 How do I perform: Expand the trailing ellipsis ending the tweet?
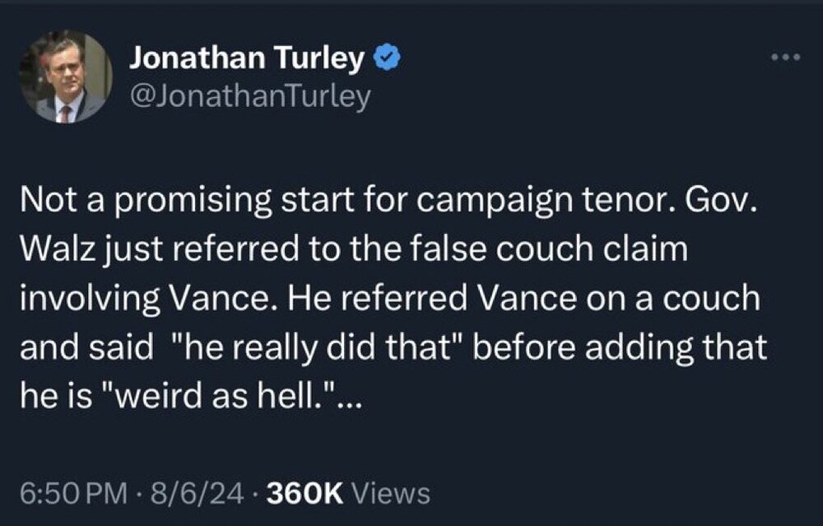[x=347, y=399]
